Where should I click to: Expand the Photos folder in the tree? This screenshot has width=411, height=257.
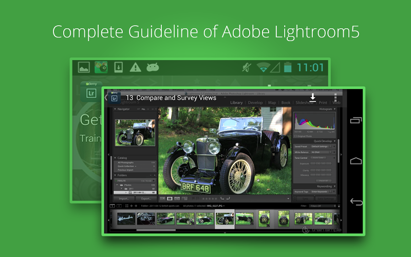coord(118,185)
